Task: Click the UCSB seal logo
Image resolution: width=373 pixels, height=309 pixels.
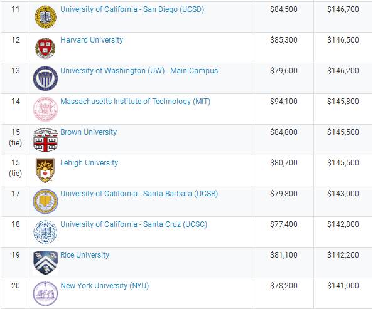Action: (45, 201)
